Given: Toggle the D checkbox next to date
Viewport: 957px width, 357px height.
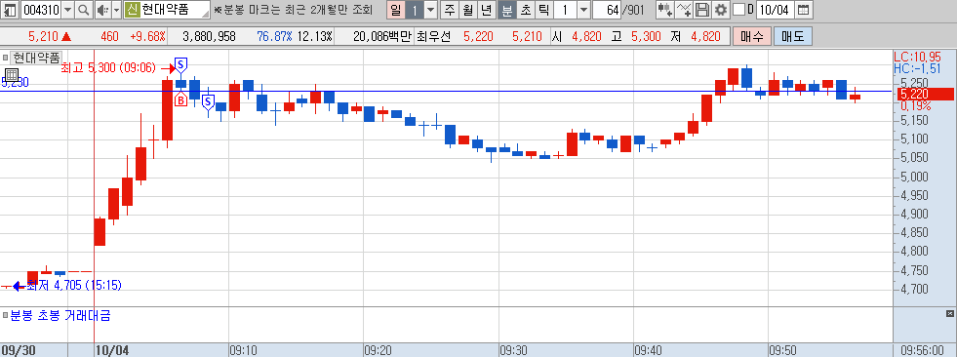Looking at the screenshot, I should pos(738,9).
